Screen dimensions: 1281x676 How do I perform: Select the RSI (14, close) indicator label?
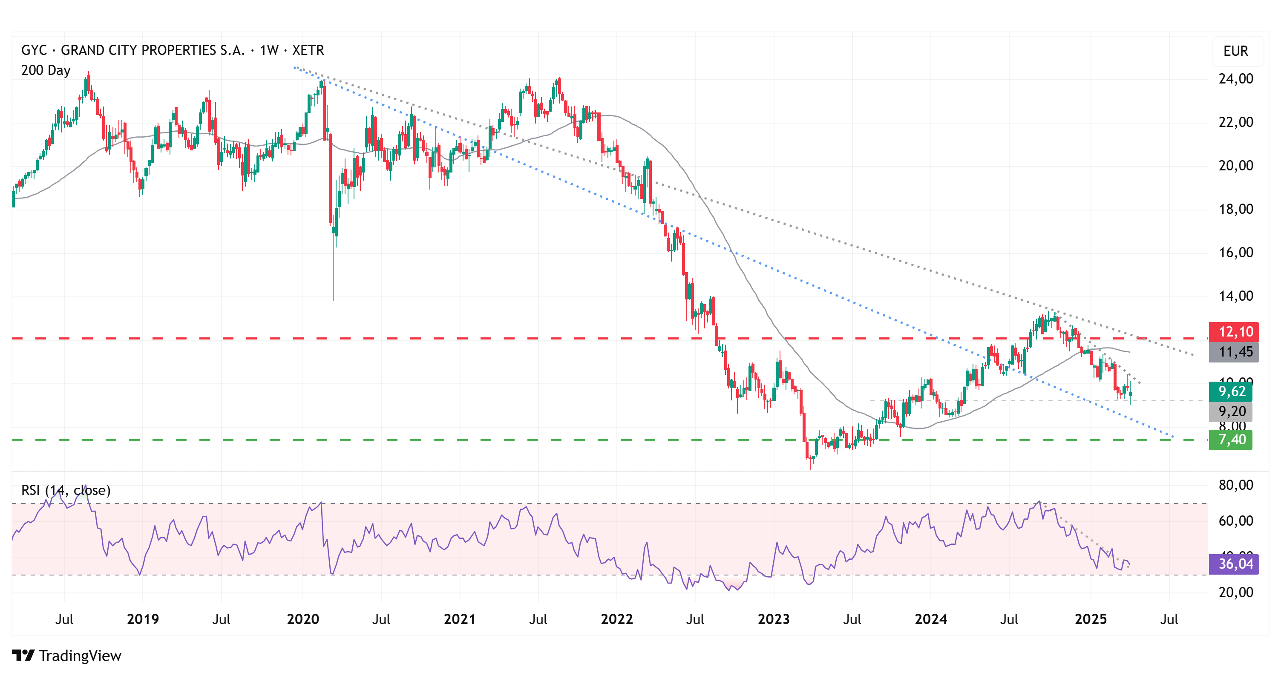point(66,490)
